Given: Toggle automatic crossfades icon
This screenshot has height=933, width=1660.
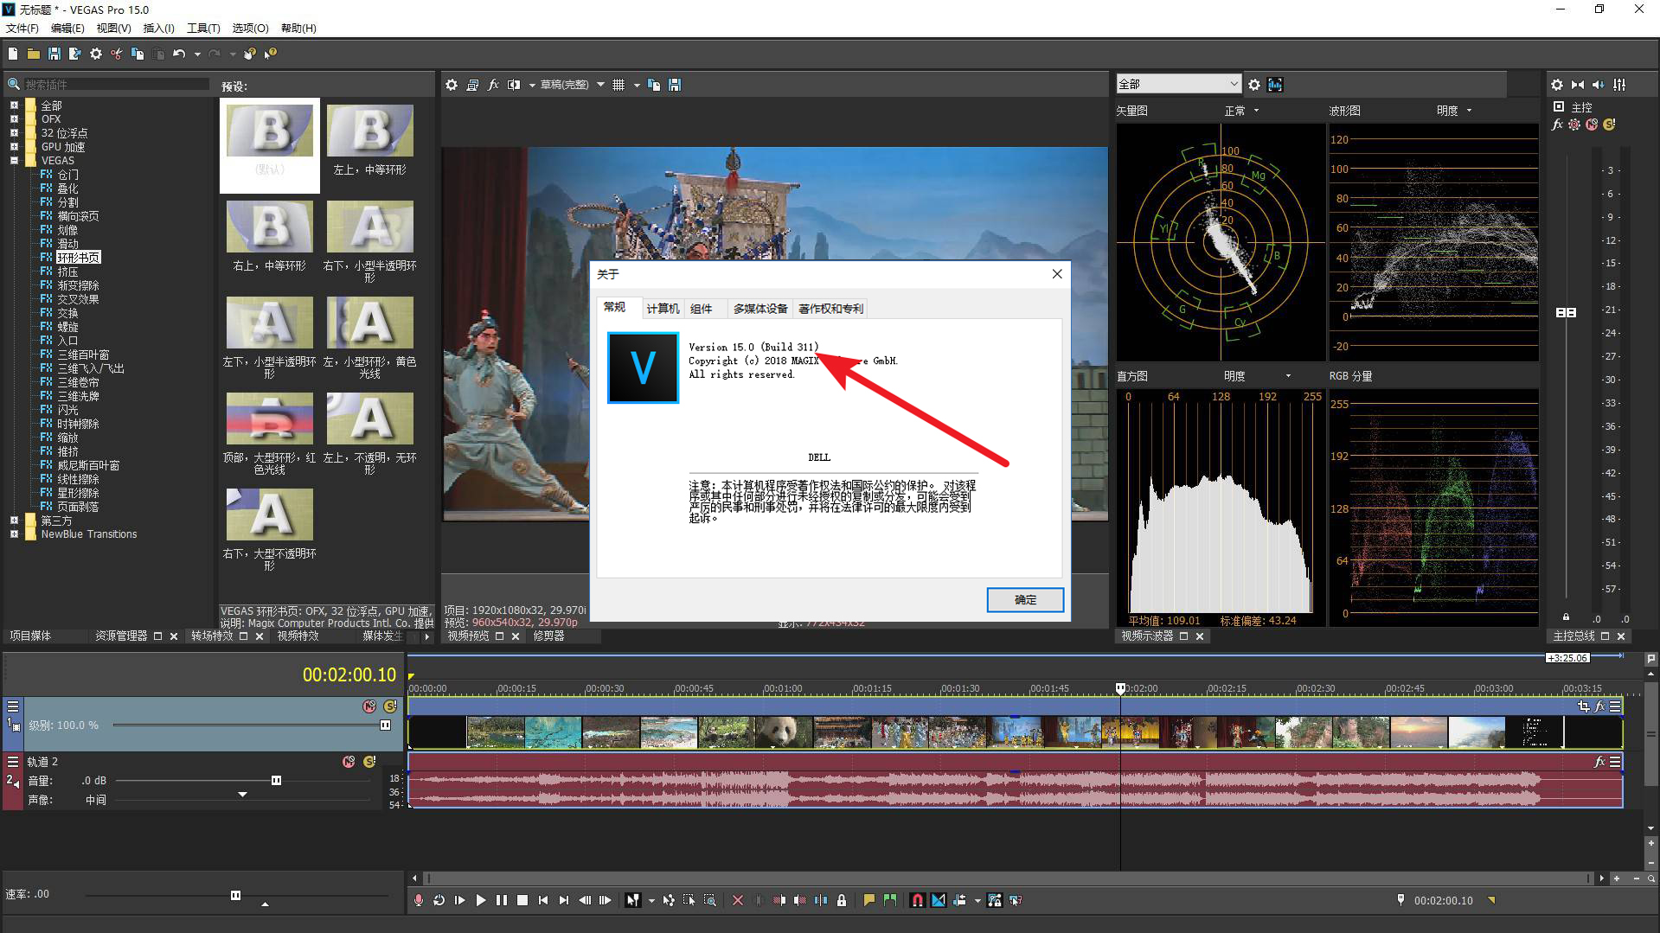Looking at the screenshot, I should pyautogui.click(x=939, y=900).
